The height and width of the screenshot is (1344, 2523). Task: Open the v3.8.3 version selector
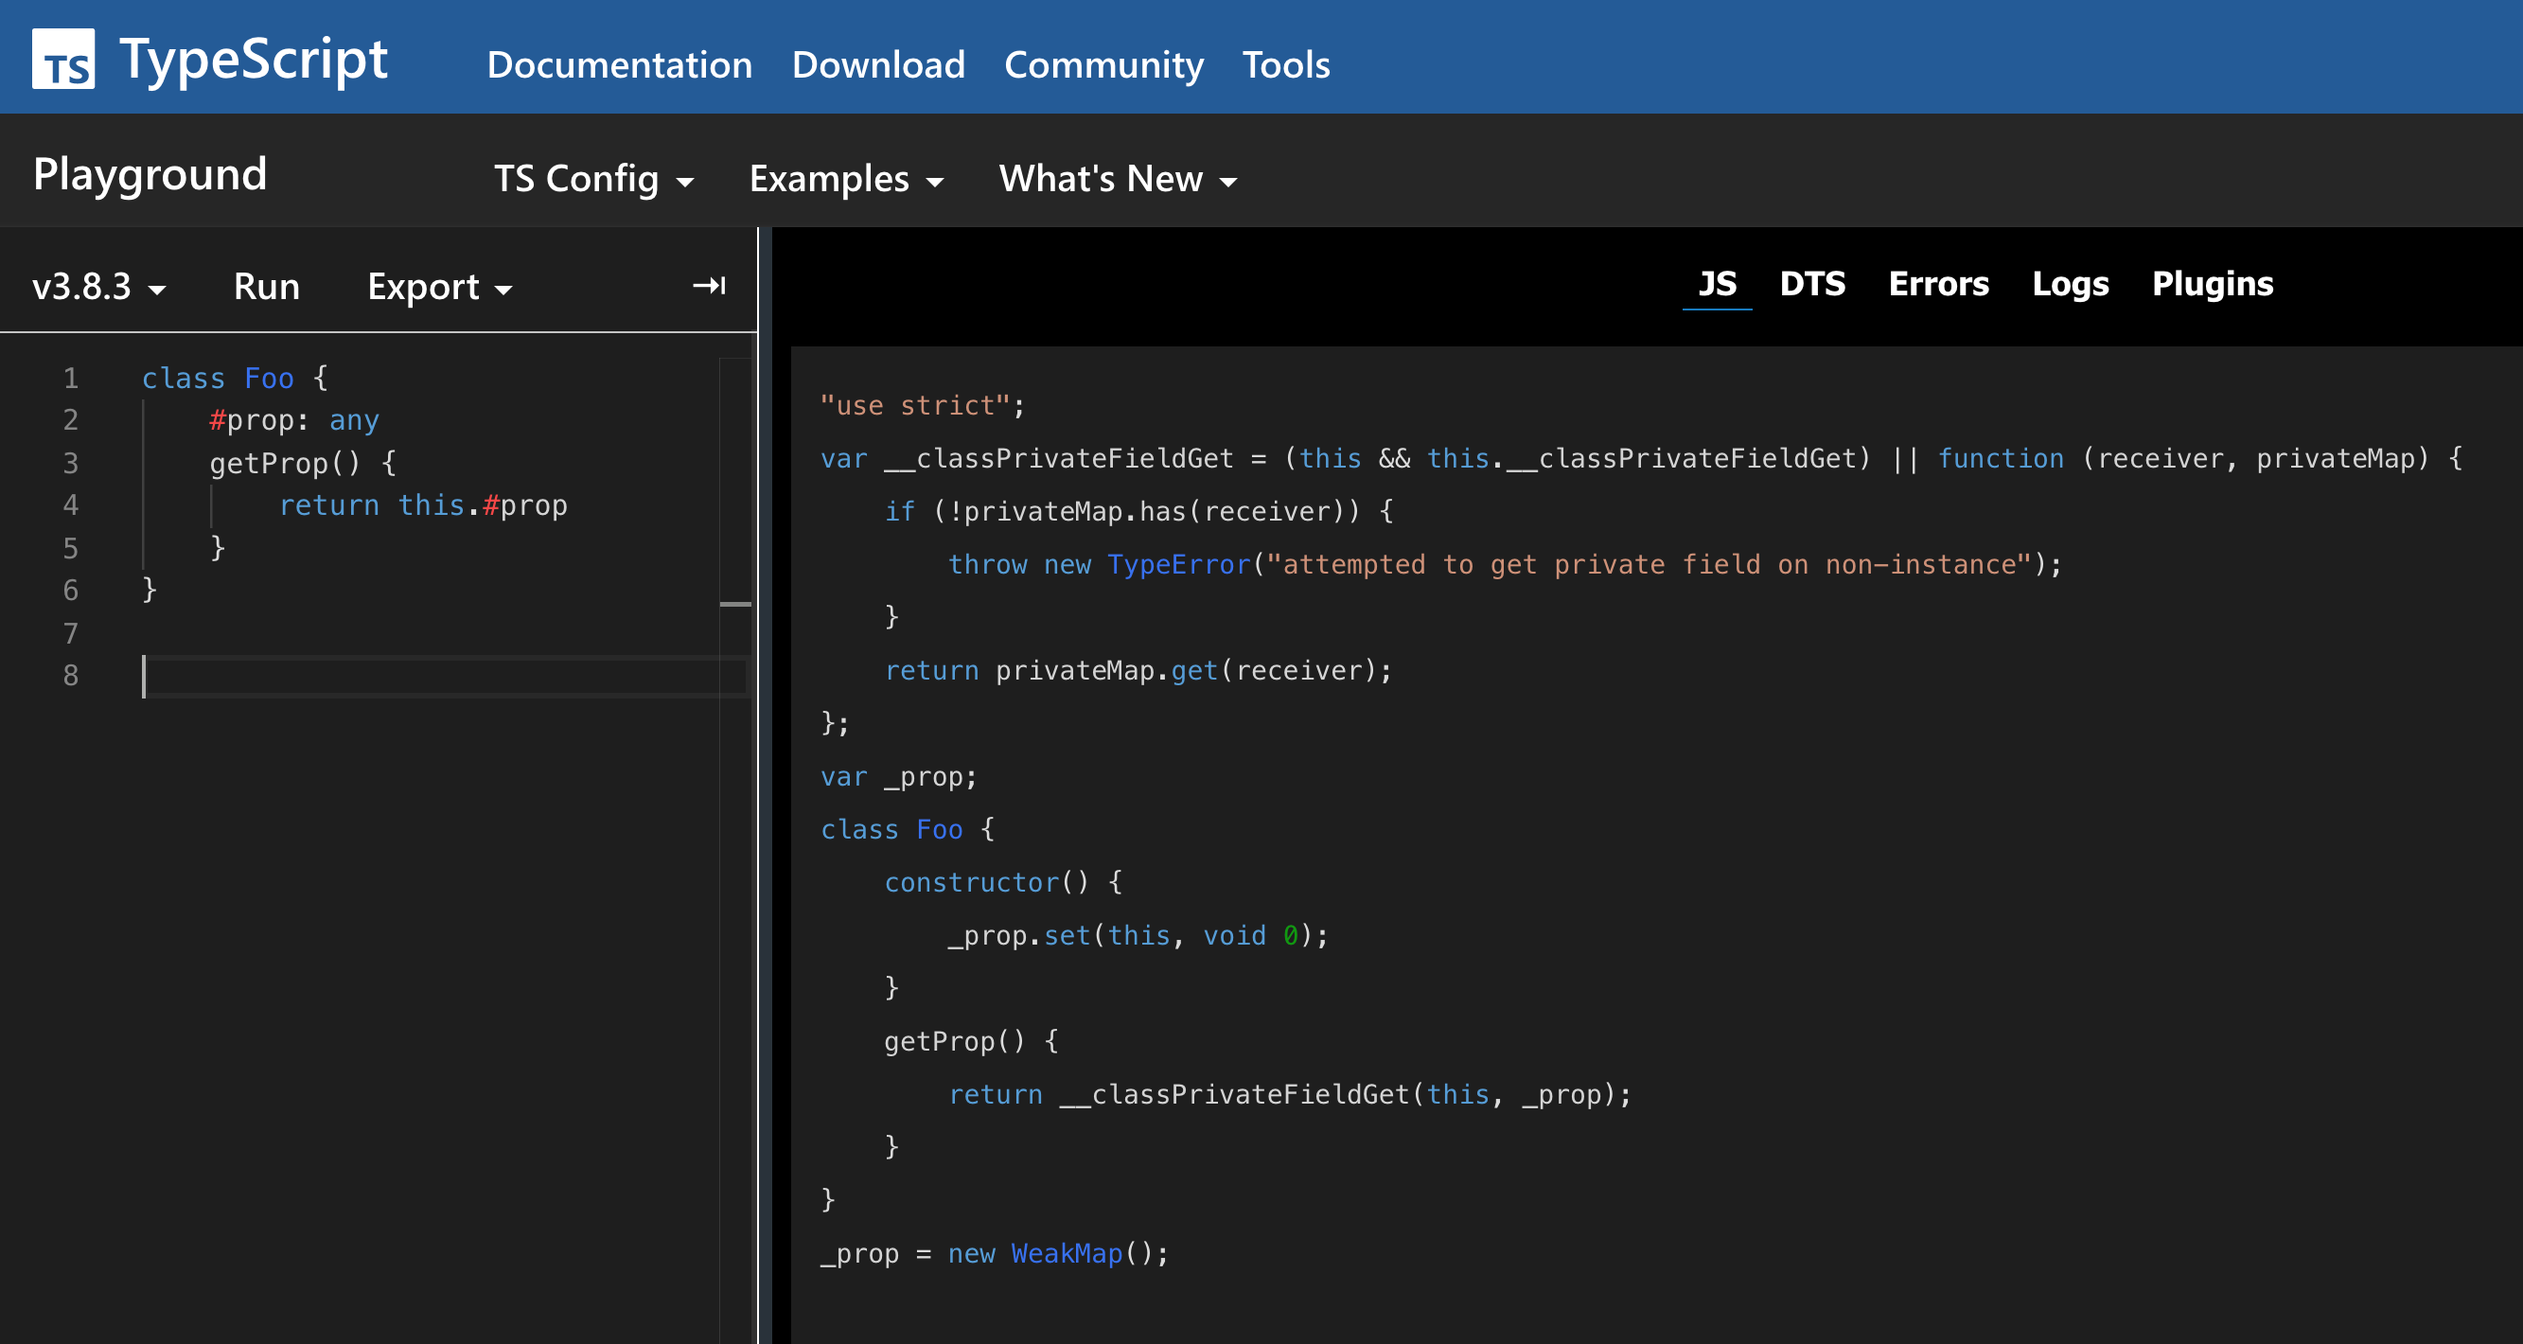coord(99,287)
